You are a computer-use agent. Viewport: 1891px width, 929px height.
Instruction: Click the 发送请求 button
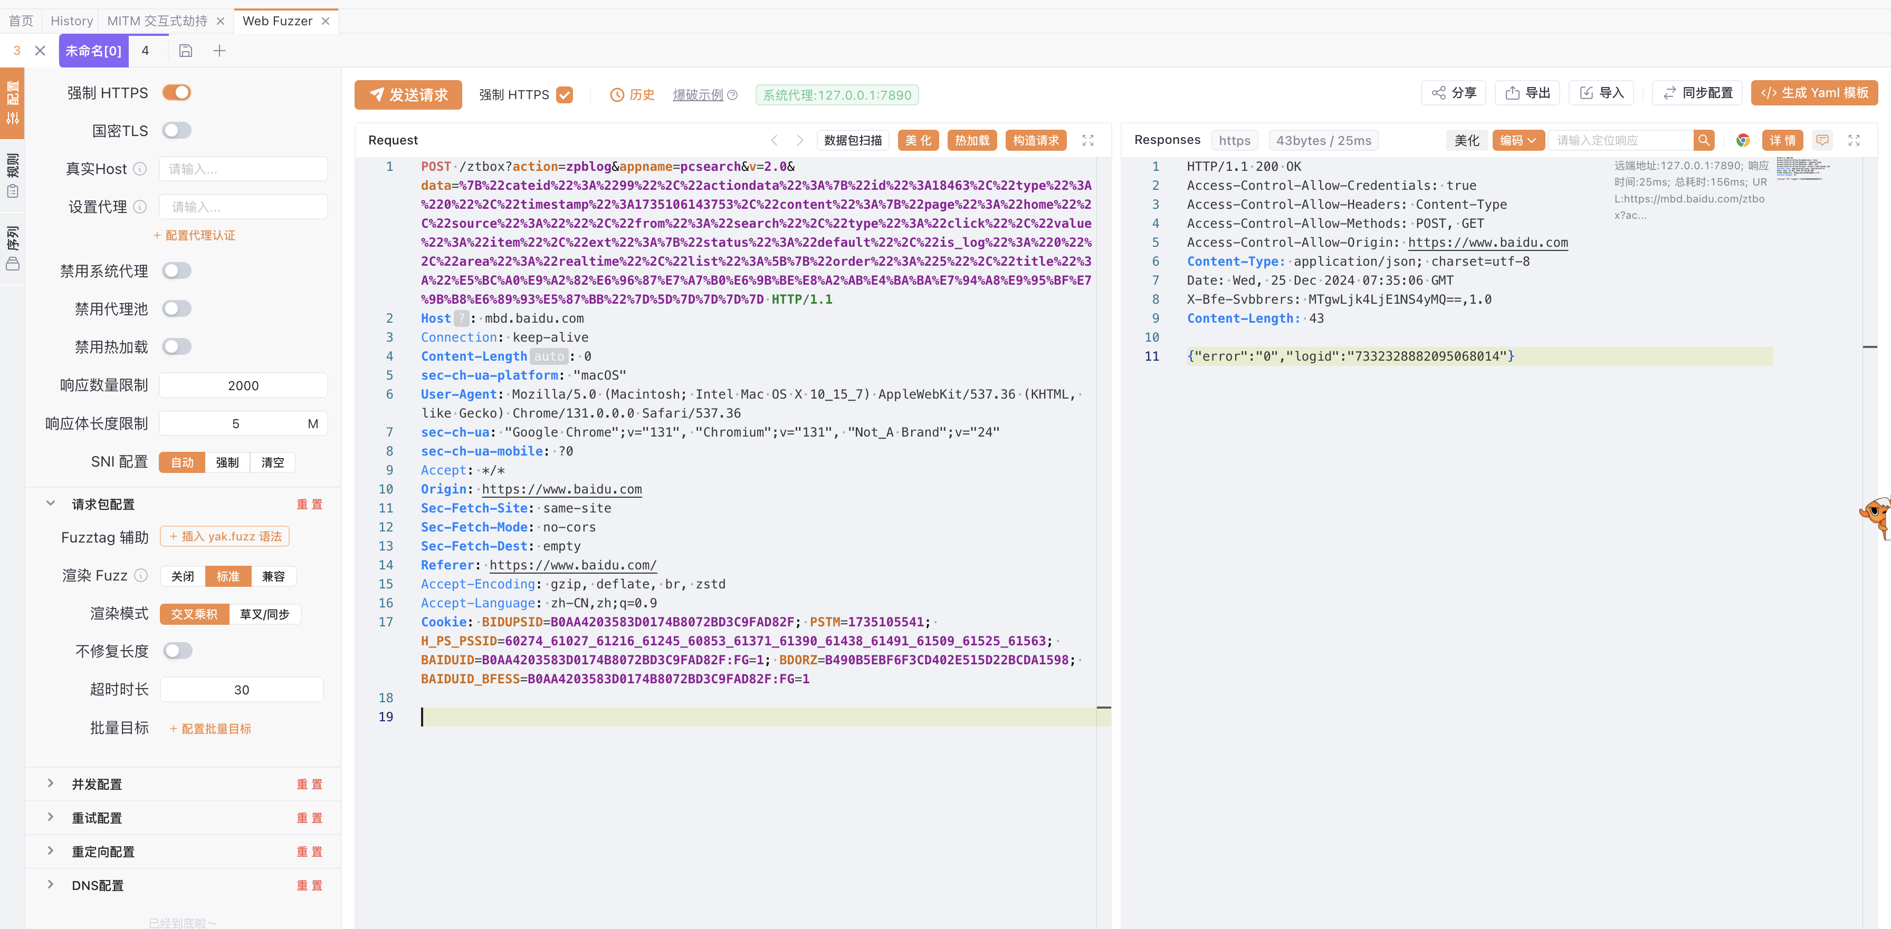[408, 95]
